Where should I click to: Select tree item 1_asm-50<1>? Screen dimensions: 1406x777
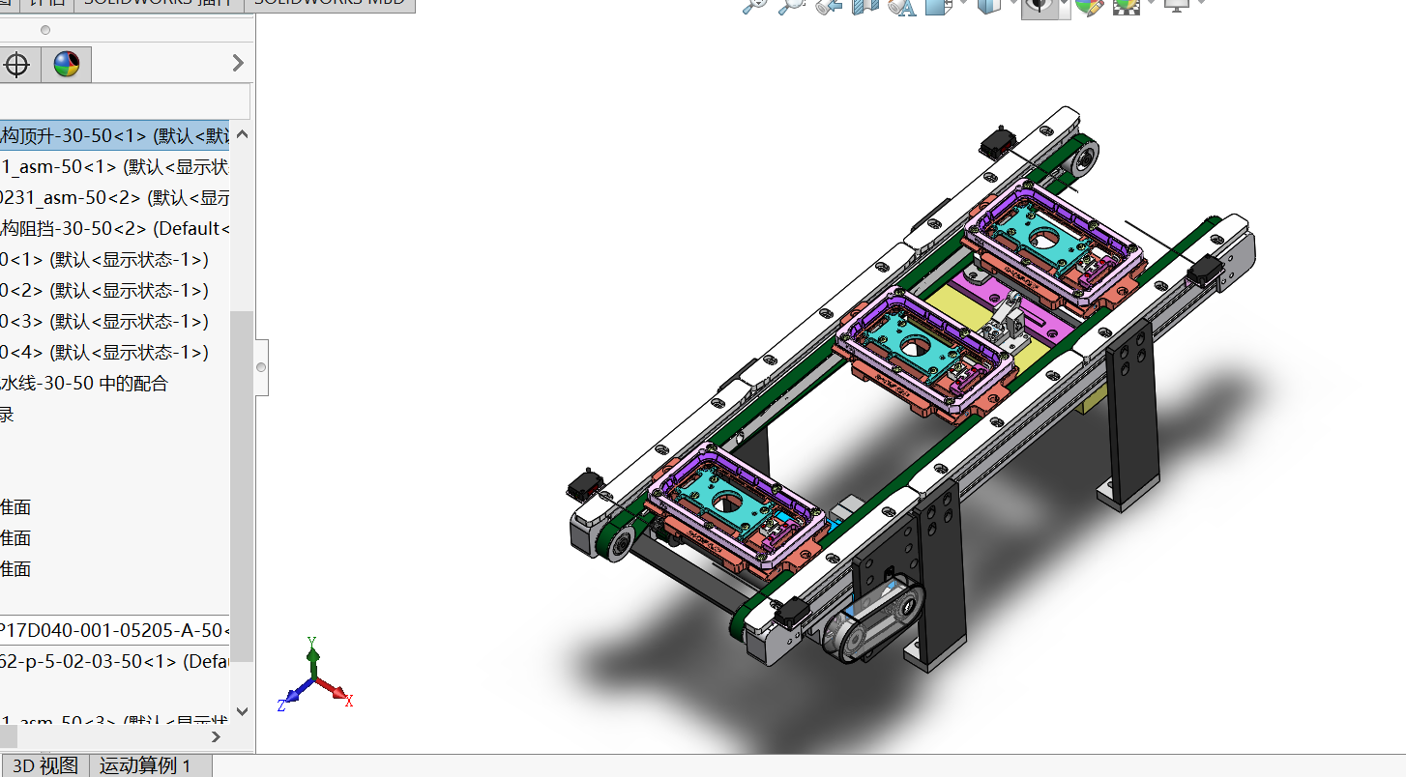point(115,166)
